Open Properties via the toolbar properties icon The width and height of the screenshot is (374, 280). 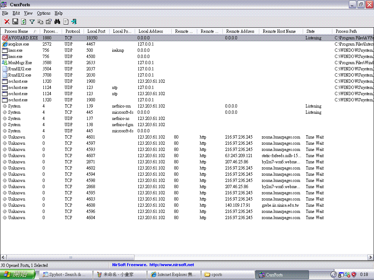pyautogui.click(x=49, y=22)
